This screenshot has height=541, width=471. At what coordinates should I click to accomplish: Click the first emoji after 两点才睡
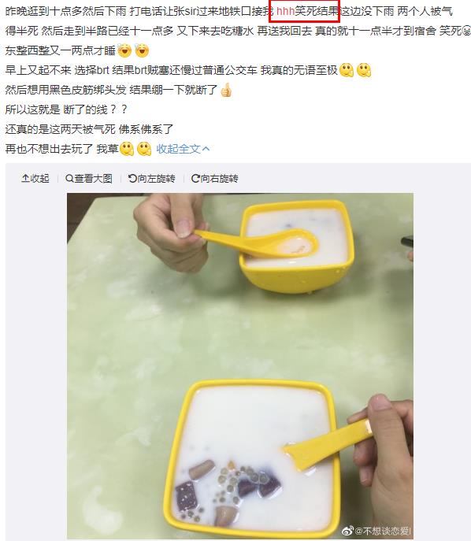coord(124,50)
